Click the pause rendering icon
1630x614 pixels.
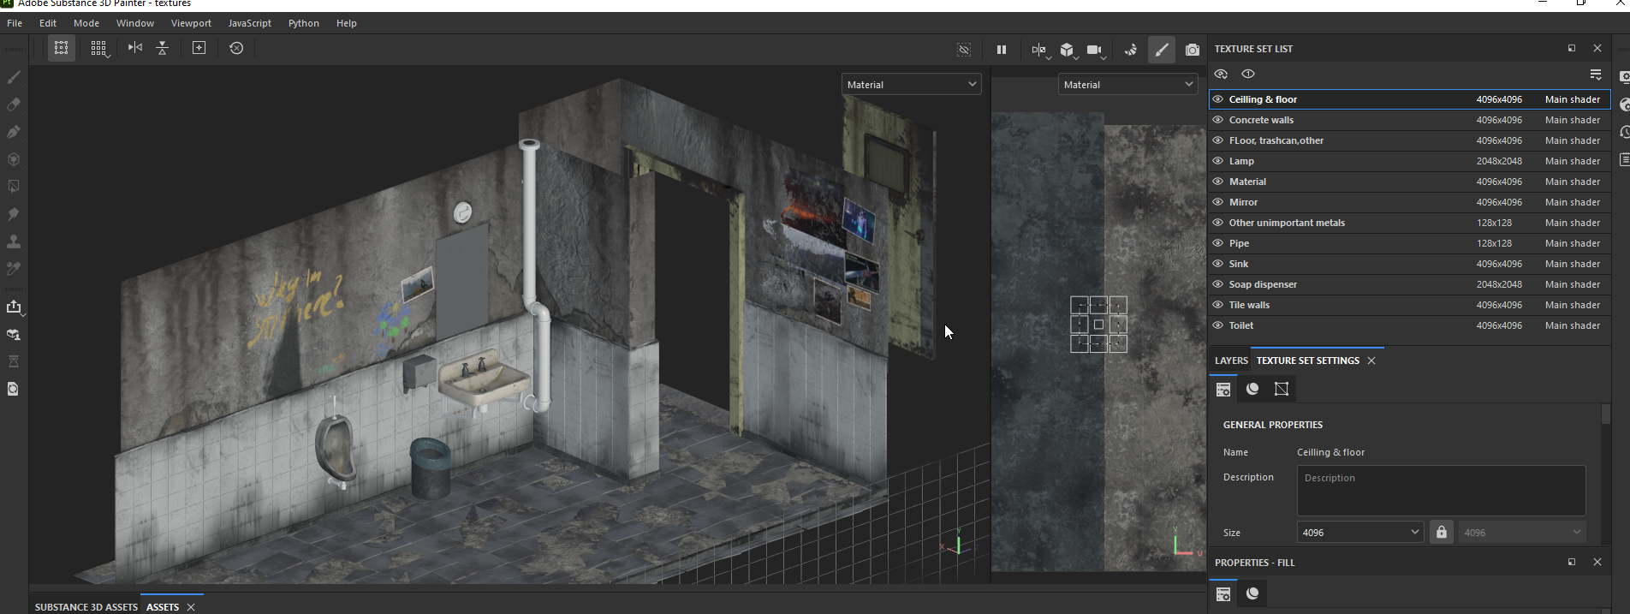coord(1002,50)
